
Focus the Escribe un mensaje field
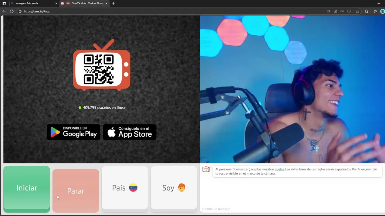tap(292, 209)
